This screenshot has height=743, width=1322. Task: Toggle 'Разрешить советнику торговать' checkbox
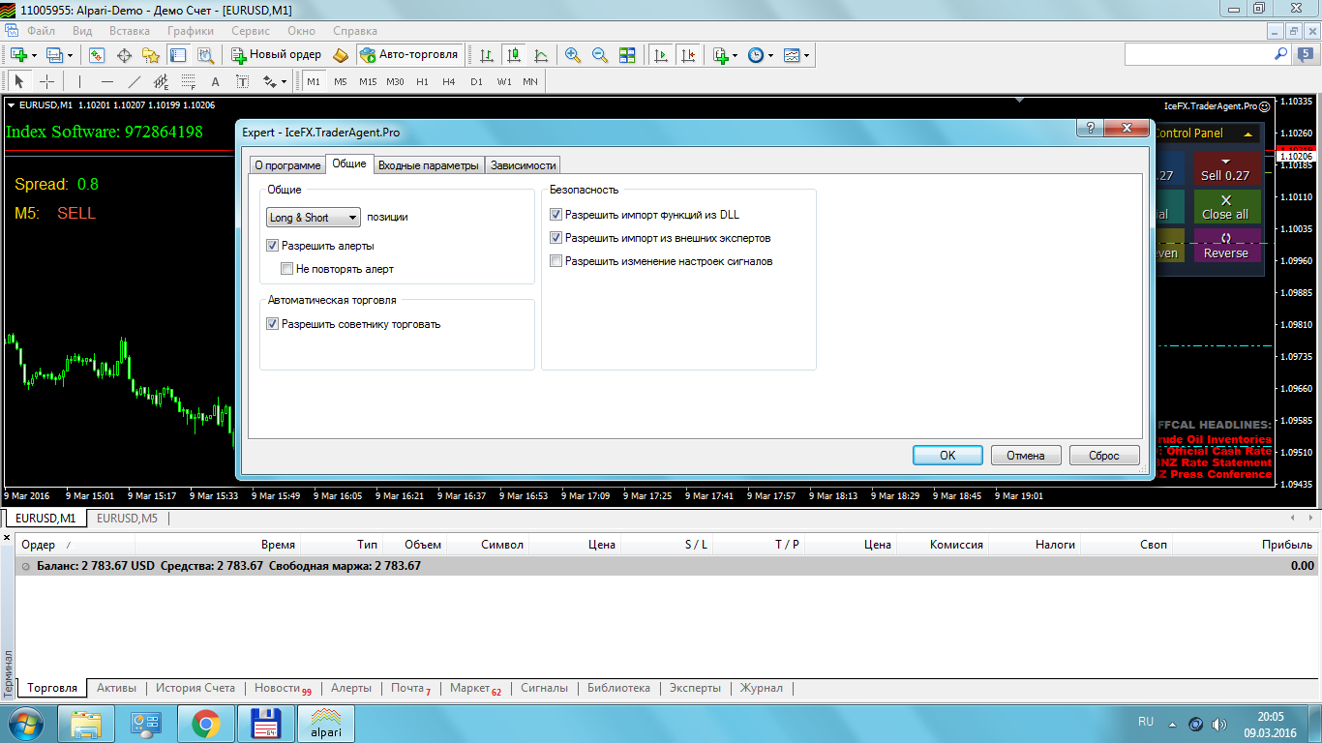pyautogui.click(x=272, y=324)
